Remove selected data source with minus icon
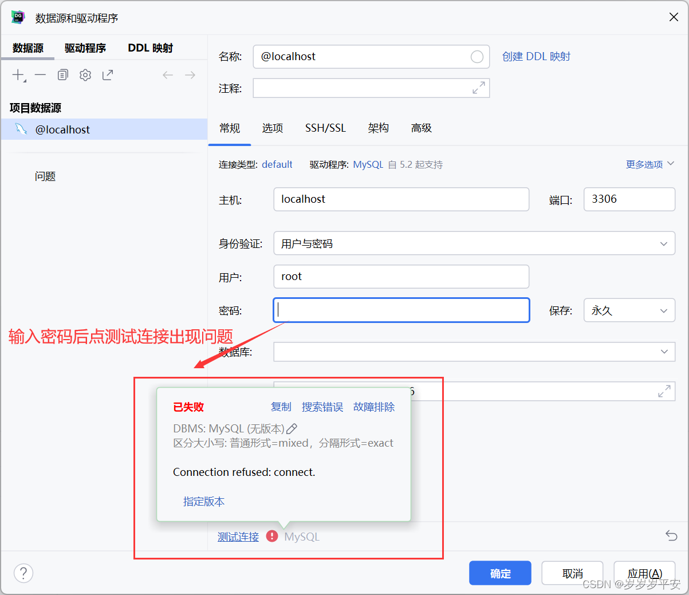 [40, 75]
